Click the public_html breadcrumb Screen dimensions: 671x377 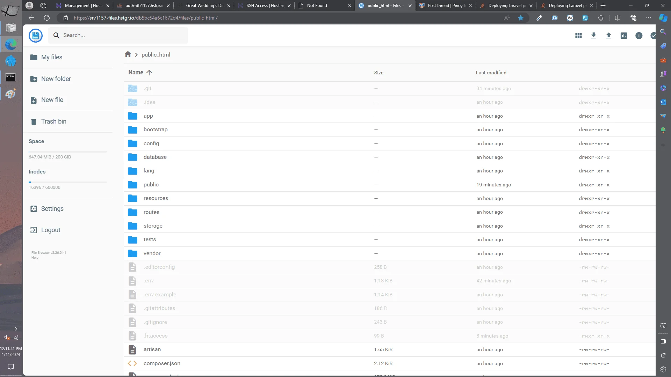[156, 55]
